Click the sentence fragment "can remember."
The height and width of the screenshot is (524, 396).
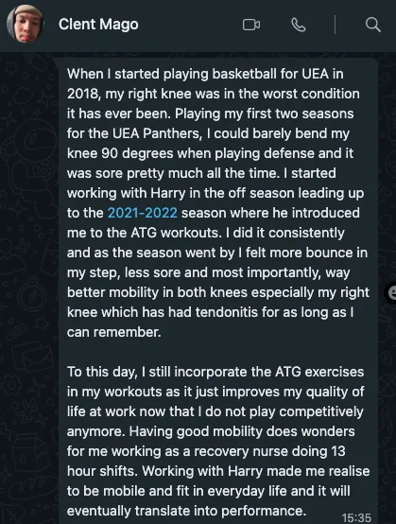coord(113,332)
